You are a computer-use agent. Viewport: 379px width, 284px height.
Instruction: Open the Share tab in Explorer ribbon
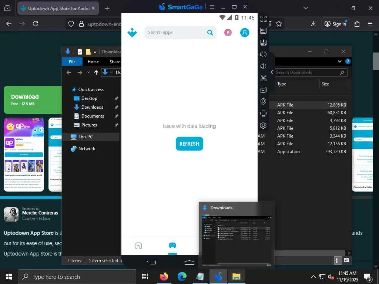(115, 62)
